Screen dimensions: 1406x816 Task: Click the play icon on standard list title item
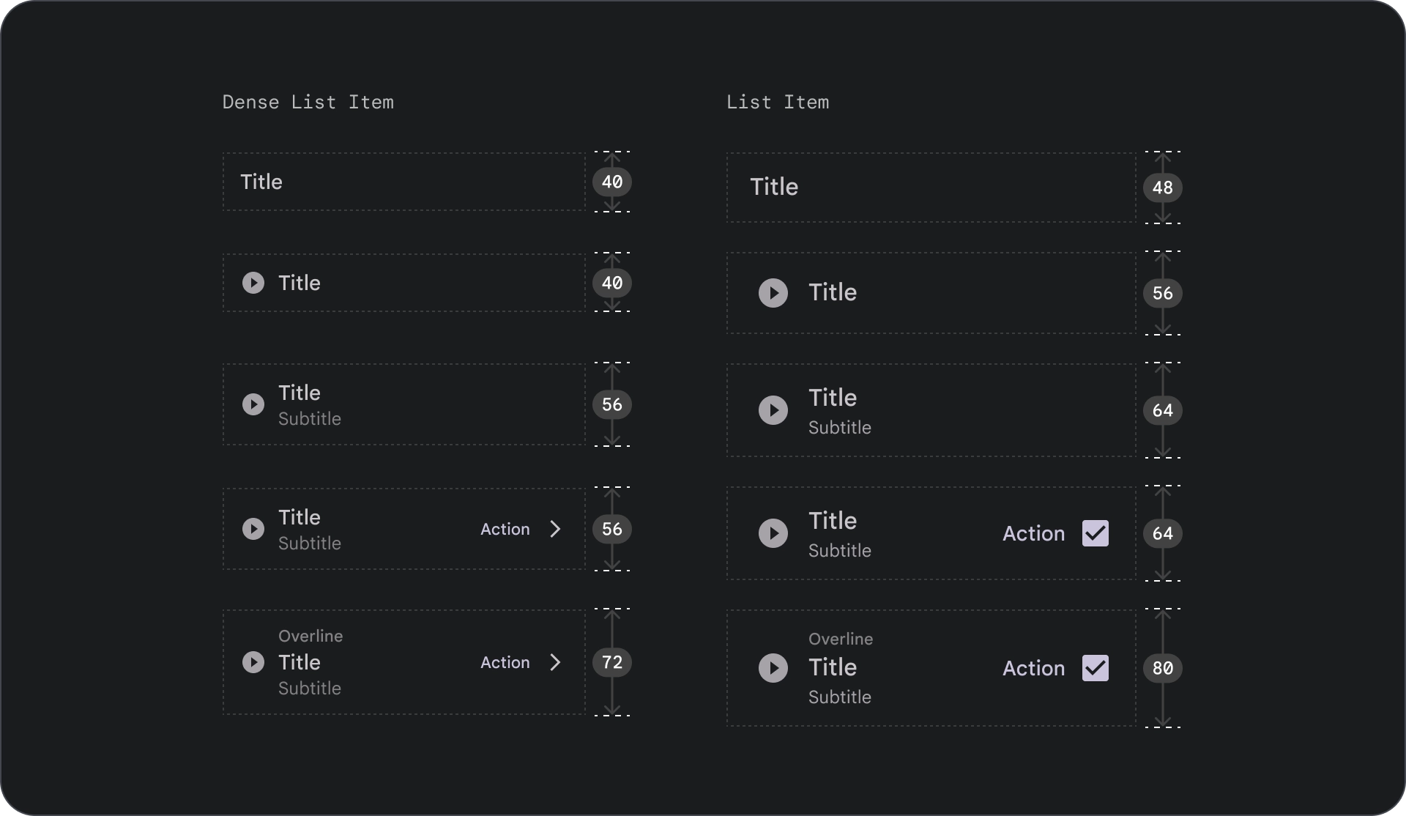click(x=773, y=292)
